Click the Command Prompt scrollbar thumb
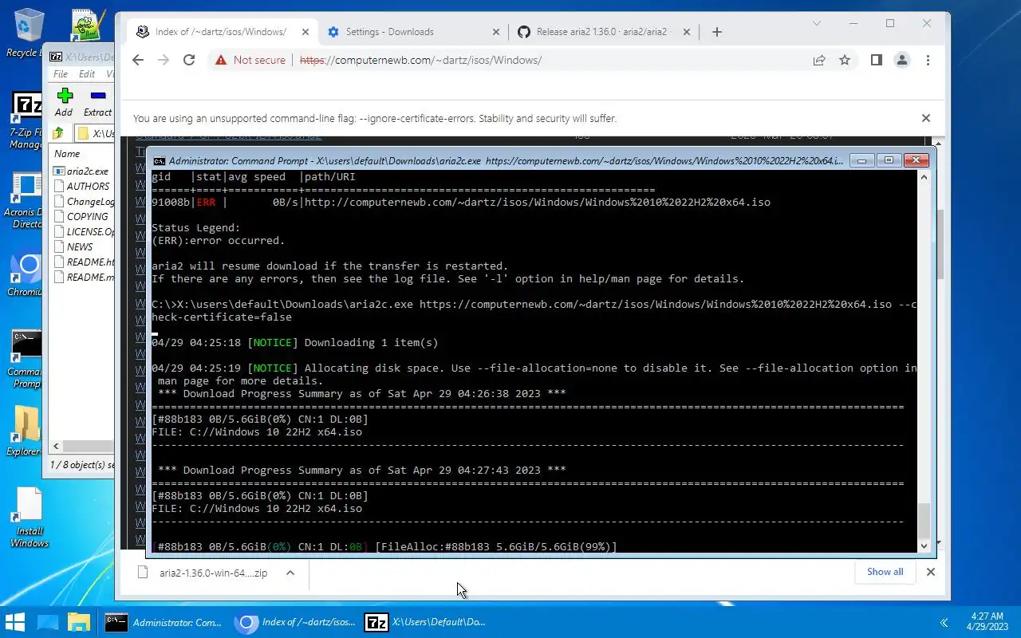Screen dimensions: 1021x638 [924, 521]
